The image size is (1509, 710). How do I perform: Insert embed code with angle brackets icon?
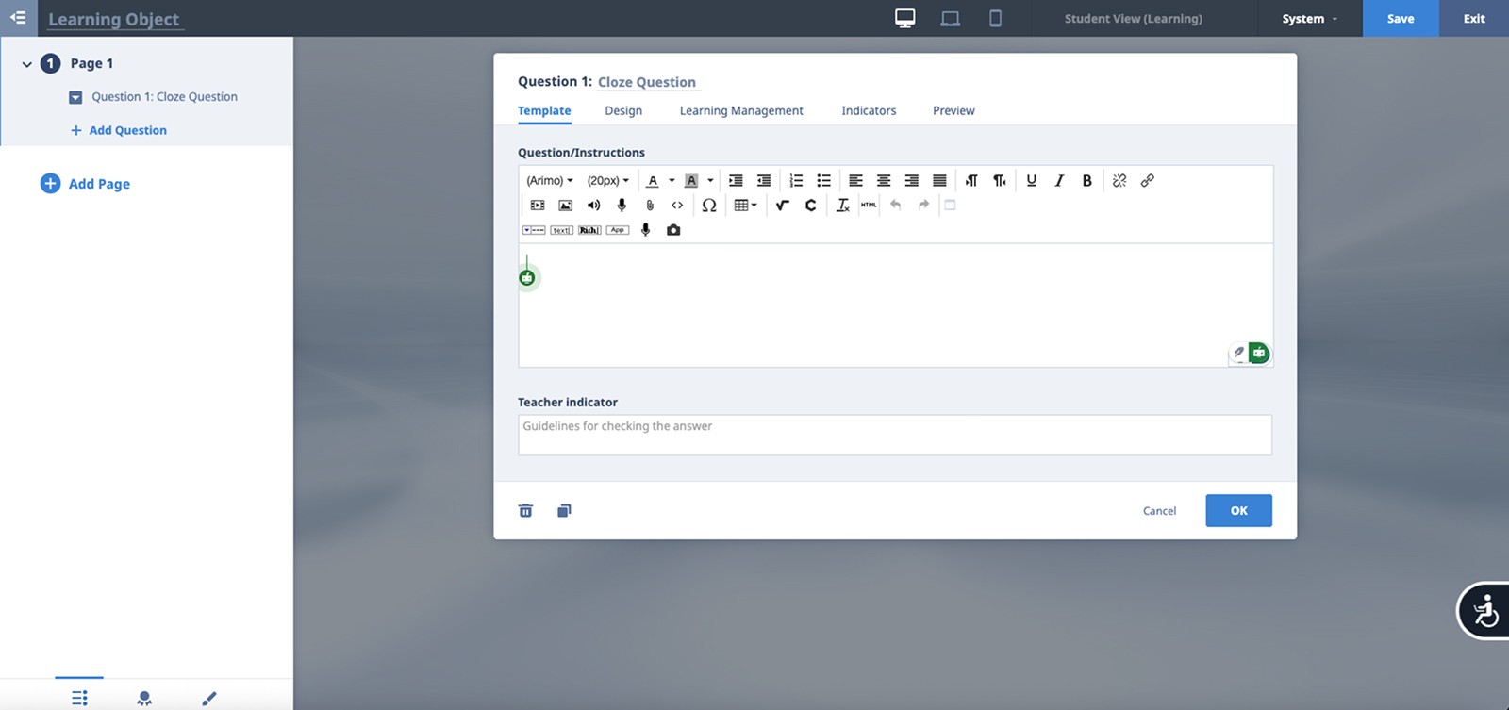(677, 205)
